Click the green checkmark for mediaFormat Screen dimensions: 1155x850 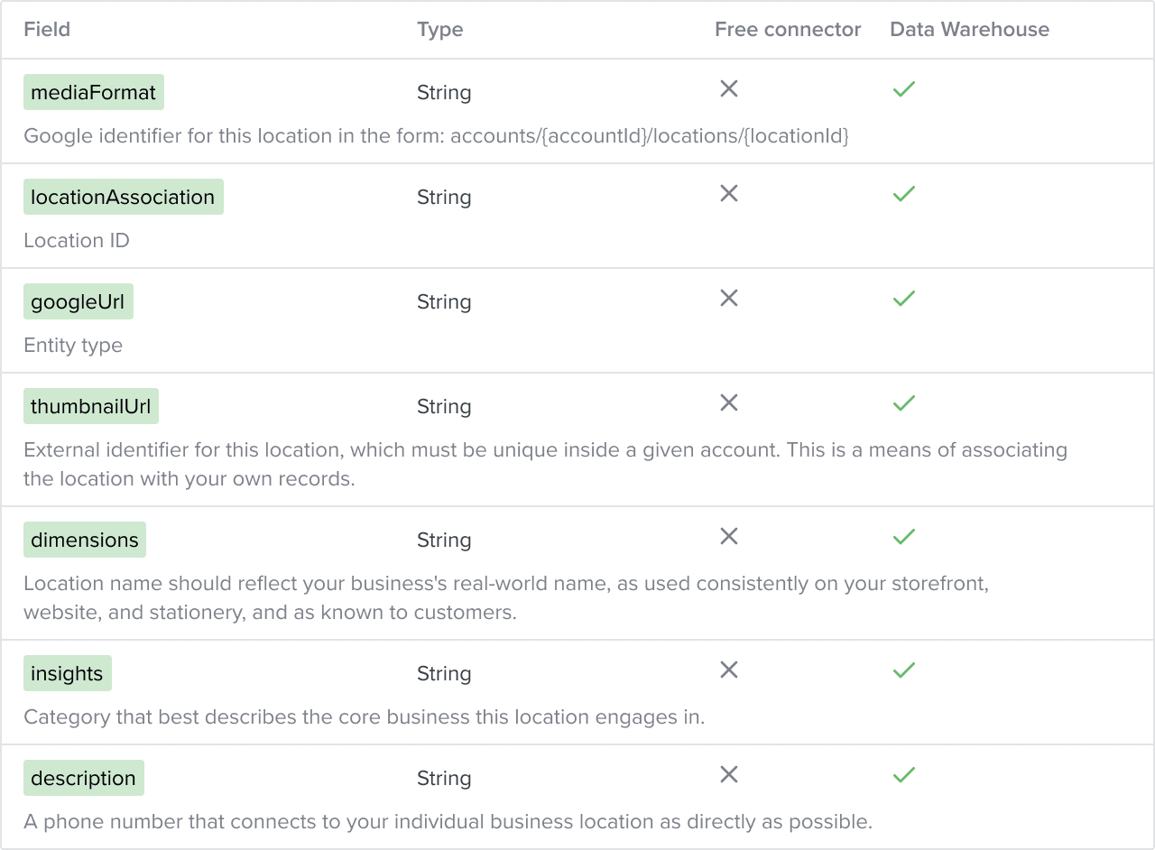[903, 88]
